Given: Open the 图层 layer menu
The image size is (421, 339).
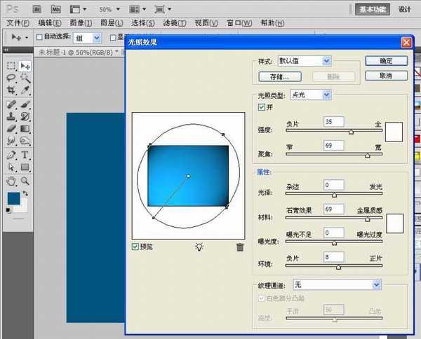Looking at the screenshot, I should coord(108,22).
